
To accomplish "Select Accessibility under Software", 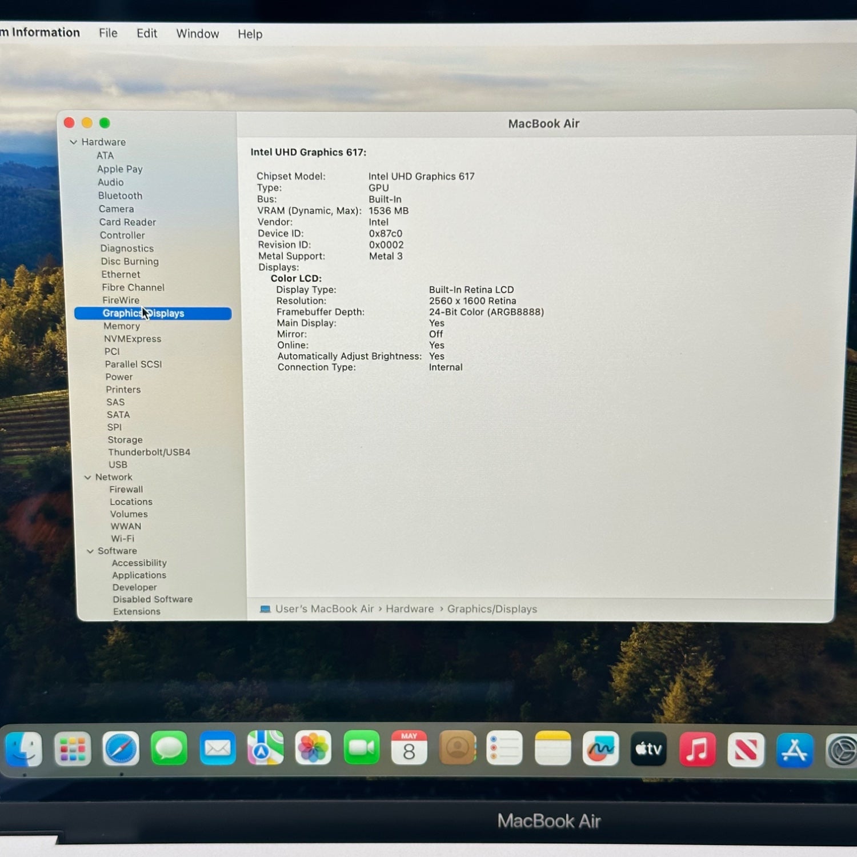I will coord(139,563).
